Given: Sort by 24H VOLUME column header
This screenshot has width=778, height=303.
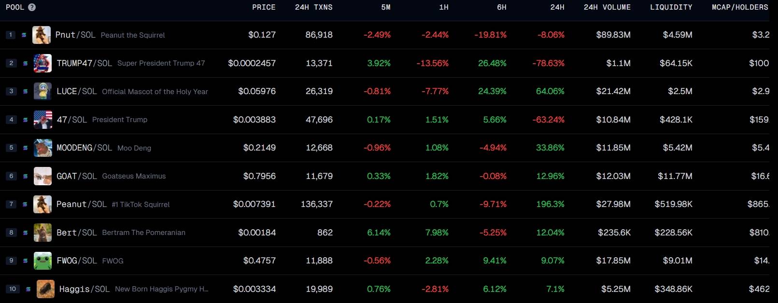Looking at the screenshot, I should pos(607,7).
